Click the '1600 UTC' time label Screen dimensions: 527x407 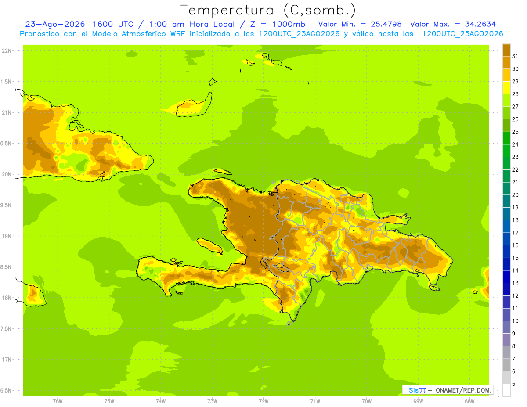(x=112, y=24)
